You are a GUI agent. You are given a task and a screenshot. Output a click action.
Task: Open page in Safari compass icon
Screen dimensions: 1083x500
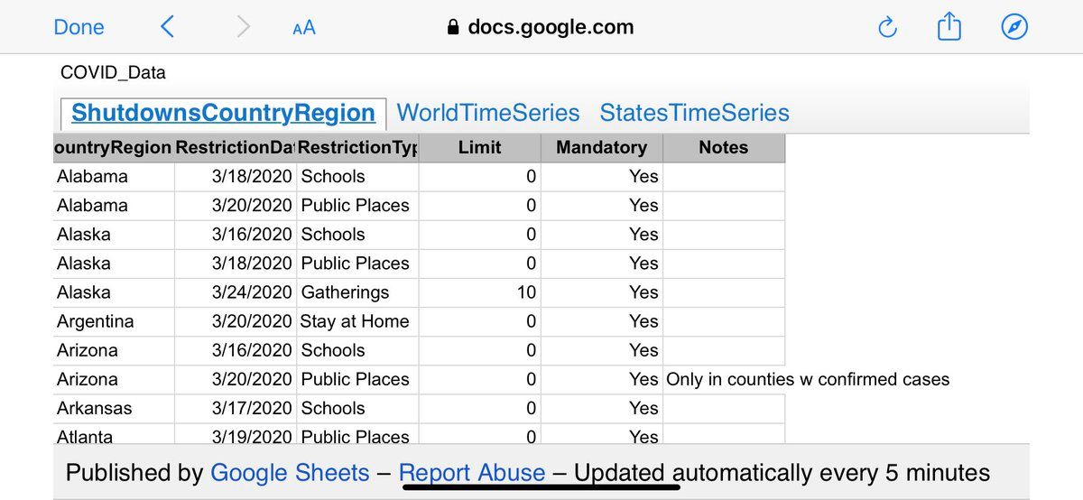point(1015,28)
